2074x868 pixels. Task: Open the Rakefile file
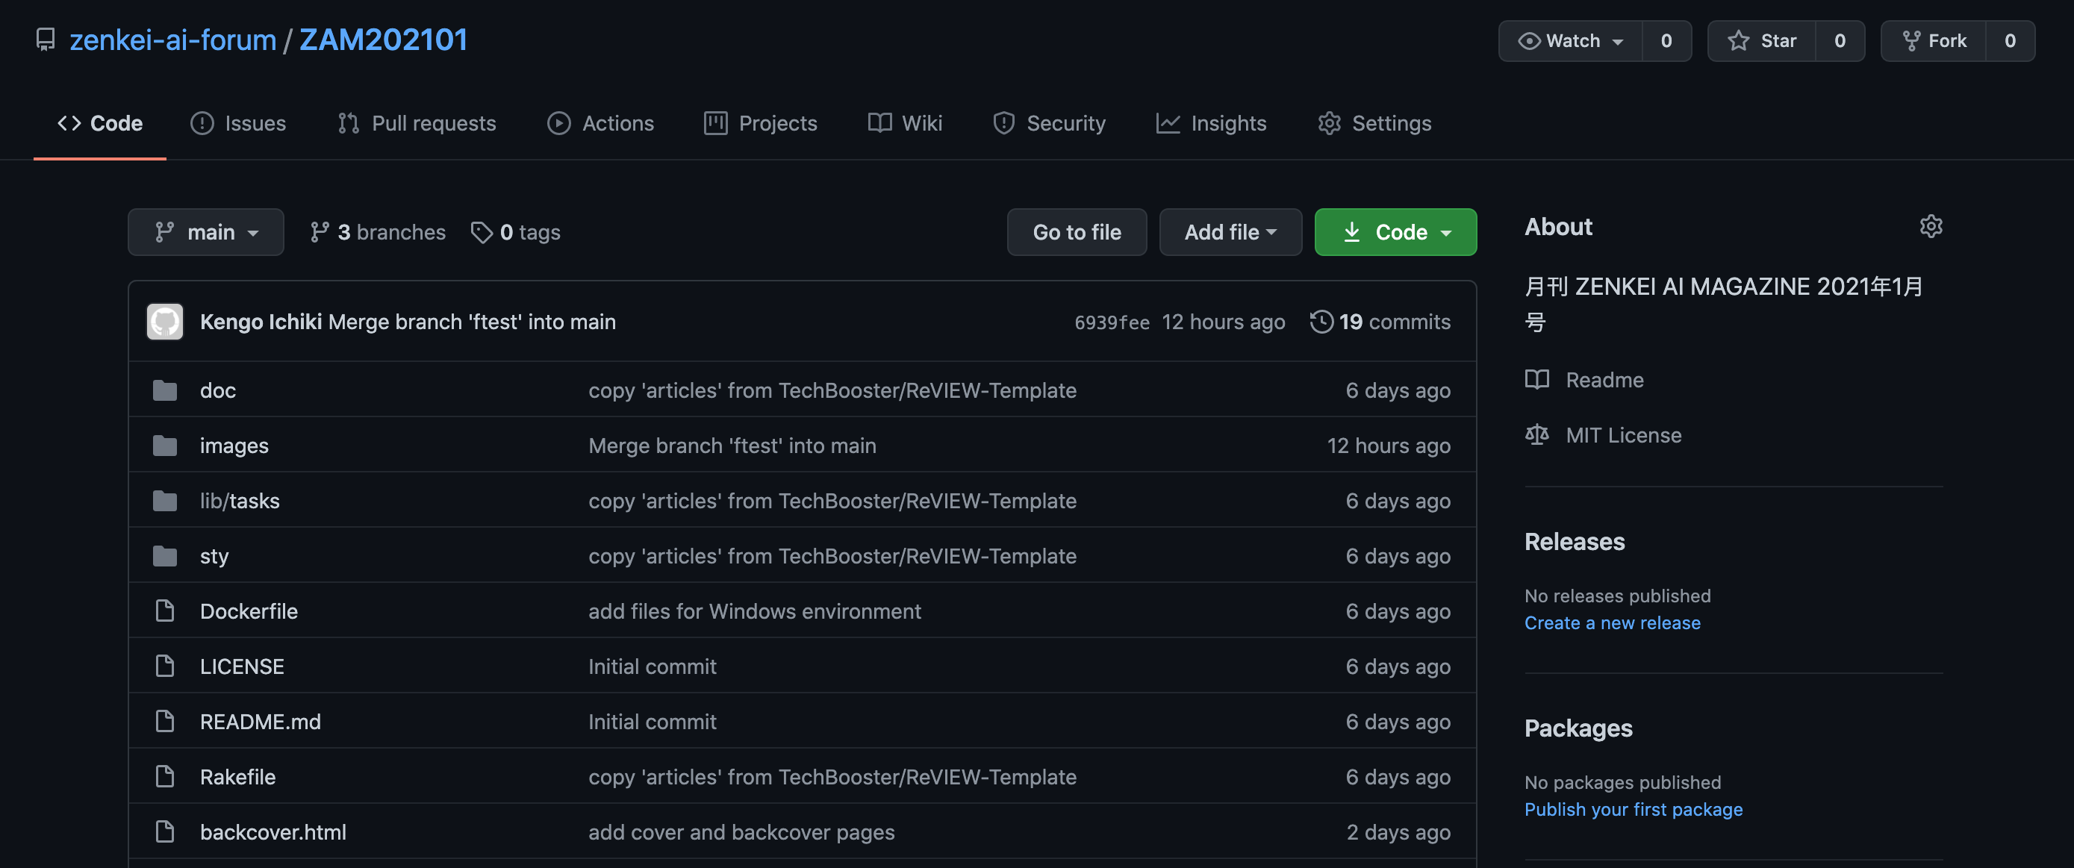[x=237, y=776]
